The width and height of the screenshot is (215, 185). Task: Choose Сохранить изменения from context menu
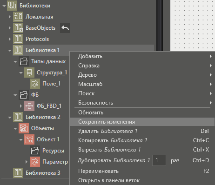pyautogui.click(x=142, y=122)
